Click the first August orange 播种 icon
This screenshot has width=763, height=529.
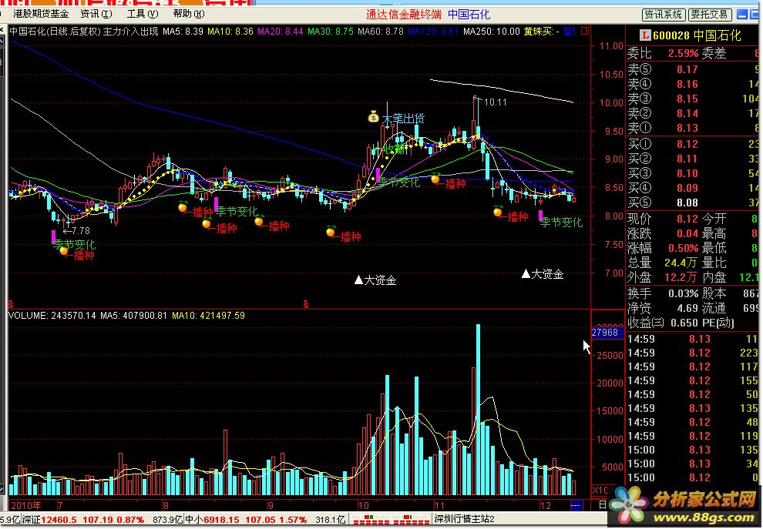point(183,208)
